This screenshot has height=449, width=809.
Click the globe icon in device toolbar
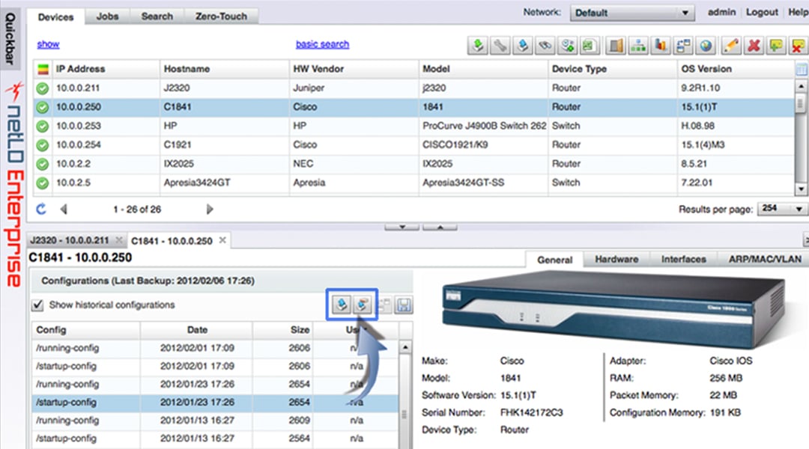(x=706, y=46)
